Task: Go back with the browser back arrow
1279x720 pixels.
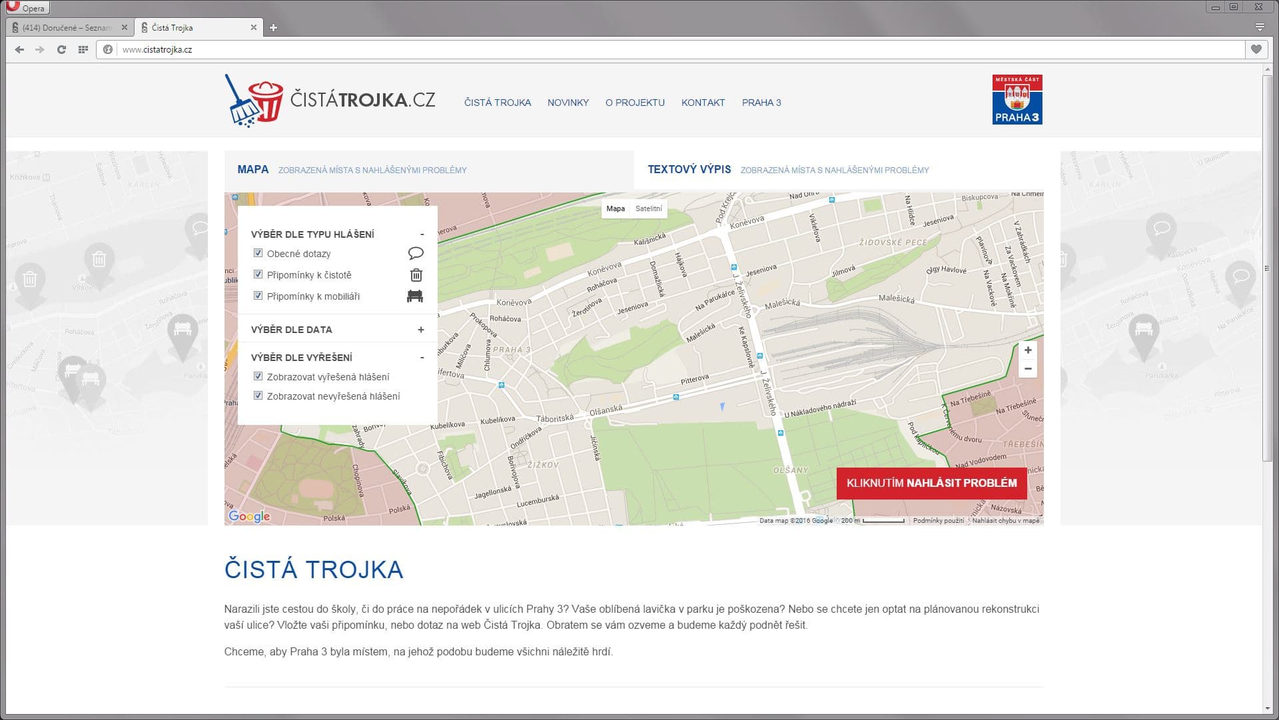Action: 19,49
